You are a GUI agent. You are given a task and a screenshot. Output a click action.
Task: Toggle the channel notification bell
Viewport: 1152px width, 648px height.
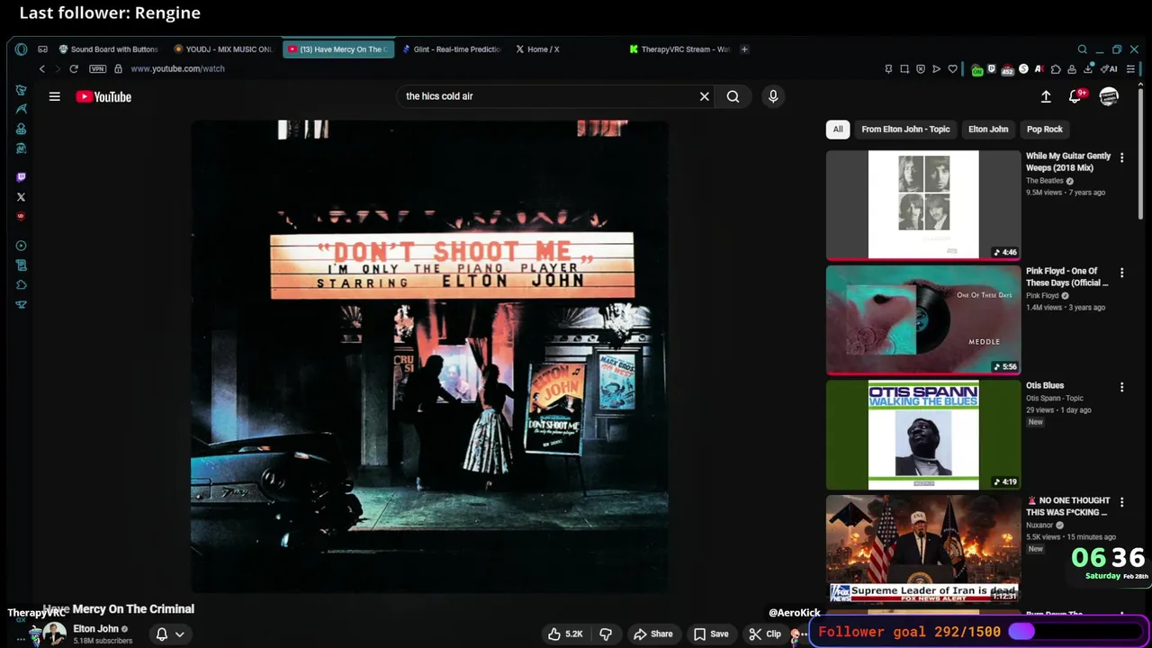(x=170, y=634)
